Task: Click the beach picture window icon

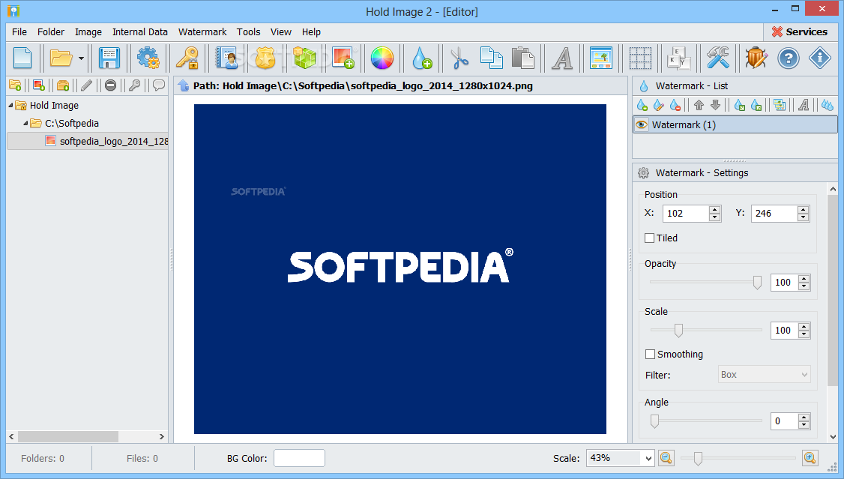Action: coord(601,58)
